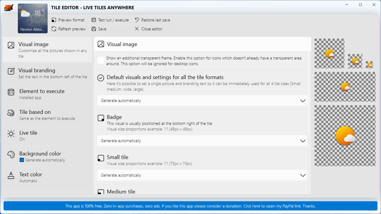The image size is (381, 214).
Task: Click the Close editor X icon
Action: click(137, 29)
